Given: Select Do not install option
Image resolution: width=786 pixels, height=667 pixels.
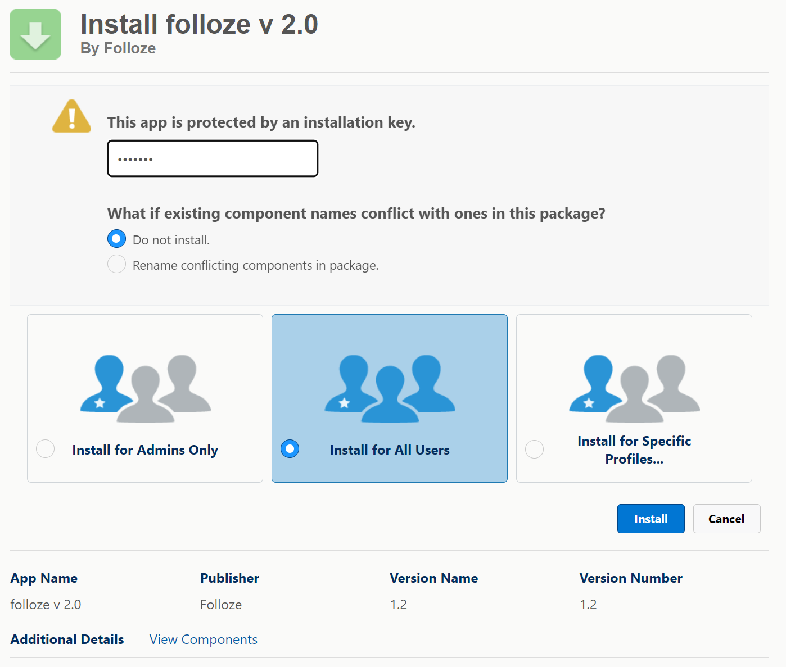Looking at the screenshot, I should pos(116,238).
